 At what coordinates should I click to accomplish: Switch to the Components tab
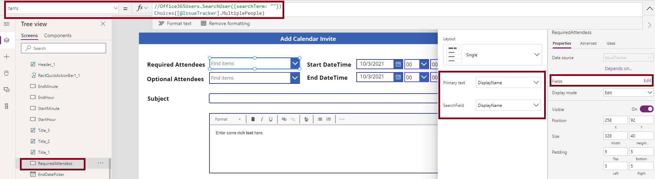(58, 35)
